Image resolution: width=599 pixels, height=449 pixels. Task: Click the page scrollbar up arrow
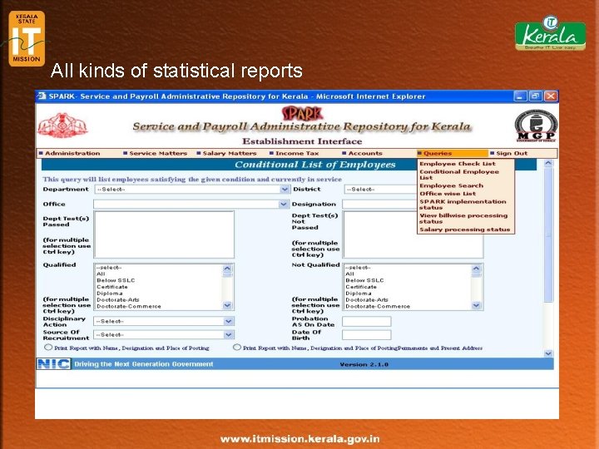click(548, 164)
